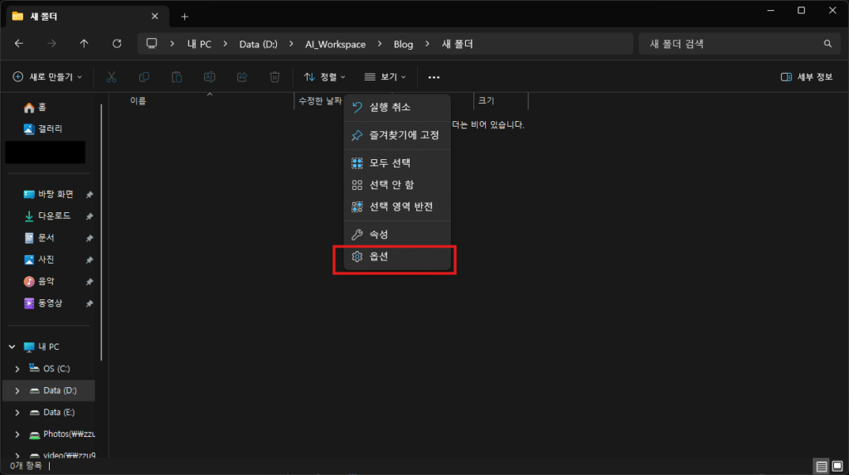Open the 보기 view dropdown
The image size is (849, 475).
[x=385, y=77]
